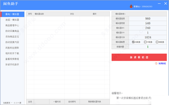The image size is (169, 105).
Task: Enable the 低配置 checkbox
Action: point(133,42)
